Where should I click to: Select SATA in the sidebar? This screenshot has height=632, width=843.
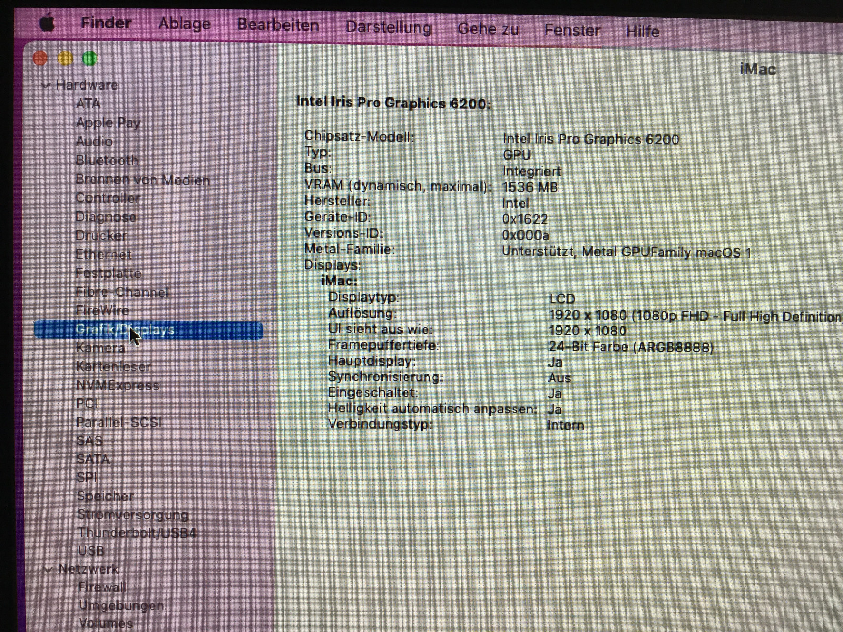(93, 459)
